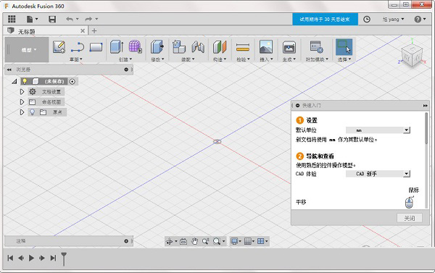Select the Rectangle sketch tool
The width and height of the screenshot is (435, 273).
(x=96, y=47)
